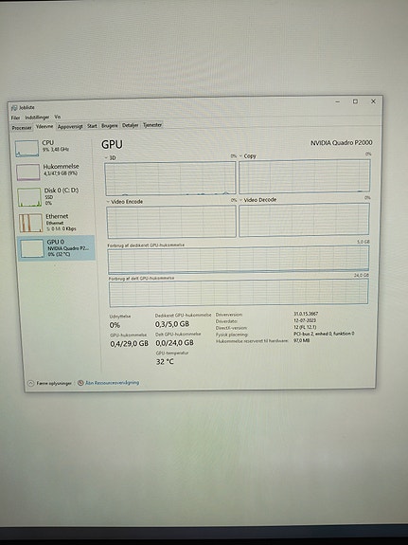Select the GPU 0 NVIDIA Quadro item

click(x=56, y=247)
